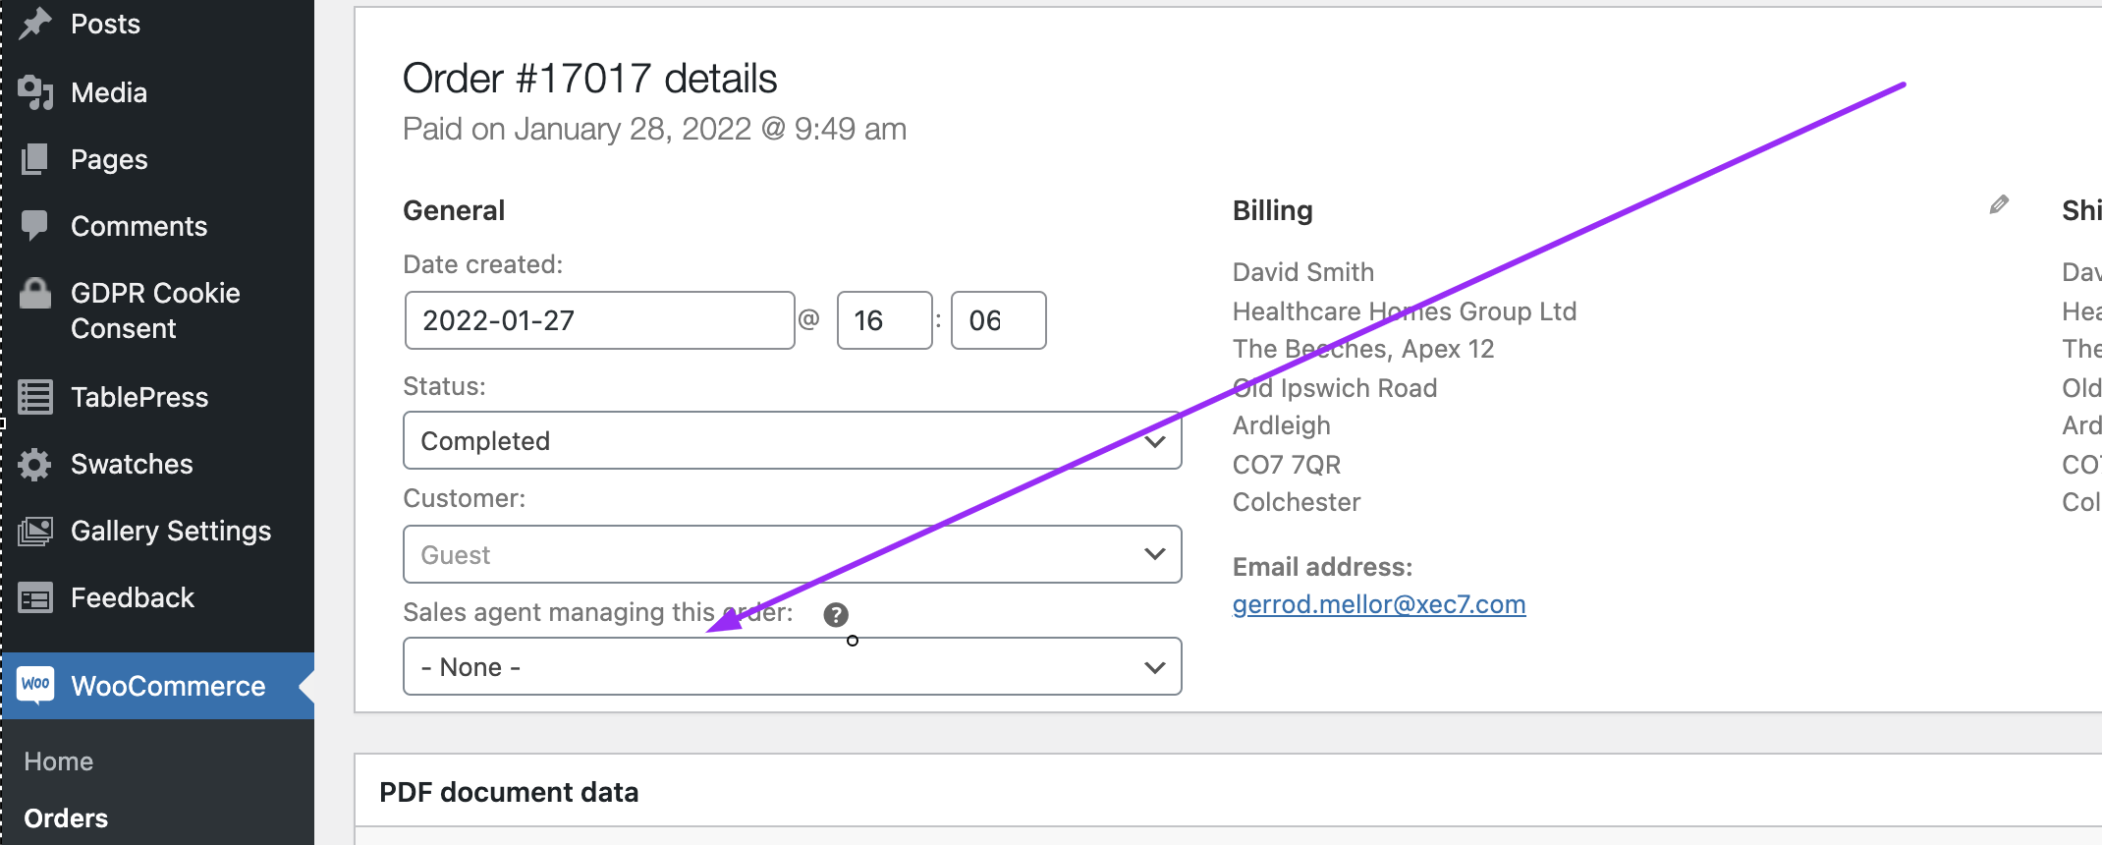Click the Swatches gear icon
Viewport: 2102px width, 845px height.
[x=35, y=464]
